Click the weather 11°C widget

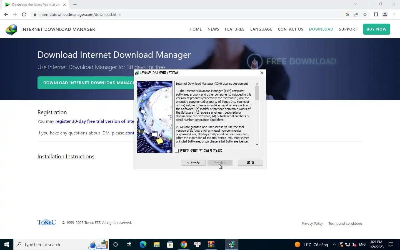pos(311,244)
